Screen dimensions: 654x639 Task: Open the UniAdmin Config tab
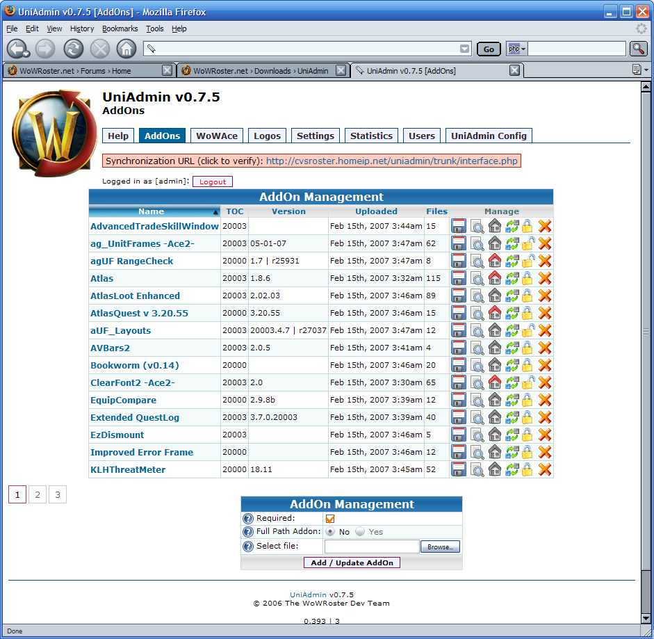[489, 136]
